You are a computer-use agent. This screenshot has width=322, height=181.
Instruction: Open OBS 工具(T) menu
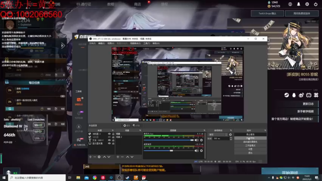point(147,43)
